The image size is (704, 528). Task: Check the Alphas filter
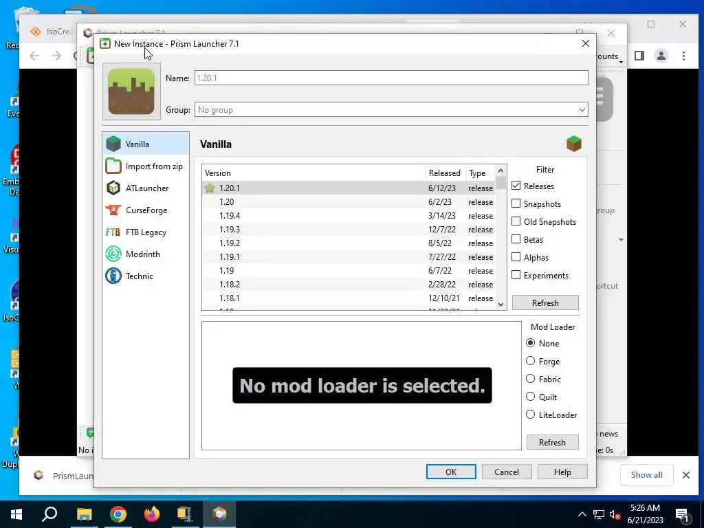[x=516, y=258]
